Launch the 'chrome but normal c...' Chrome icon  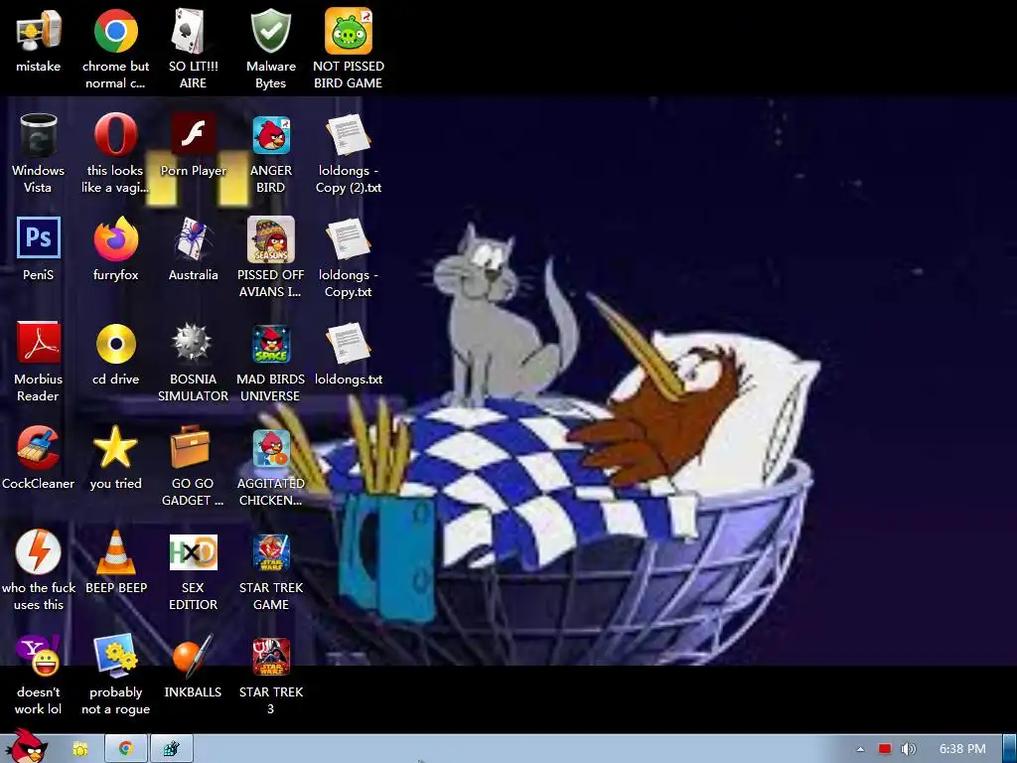pos(115,31)
